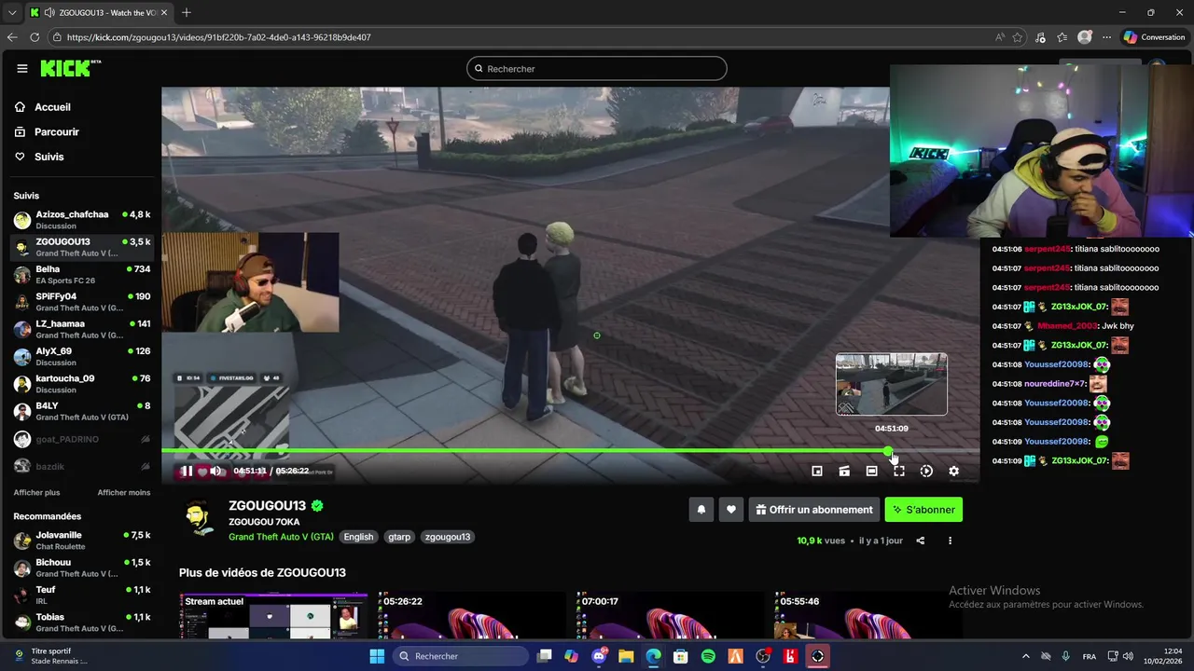Enter fullscreen mode

point(899,472)
